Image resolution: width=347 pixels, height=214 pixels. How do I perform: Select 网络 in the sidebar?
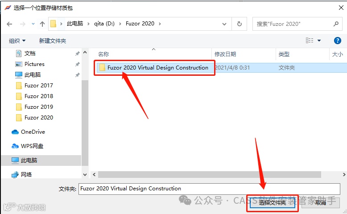point(26,175)
